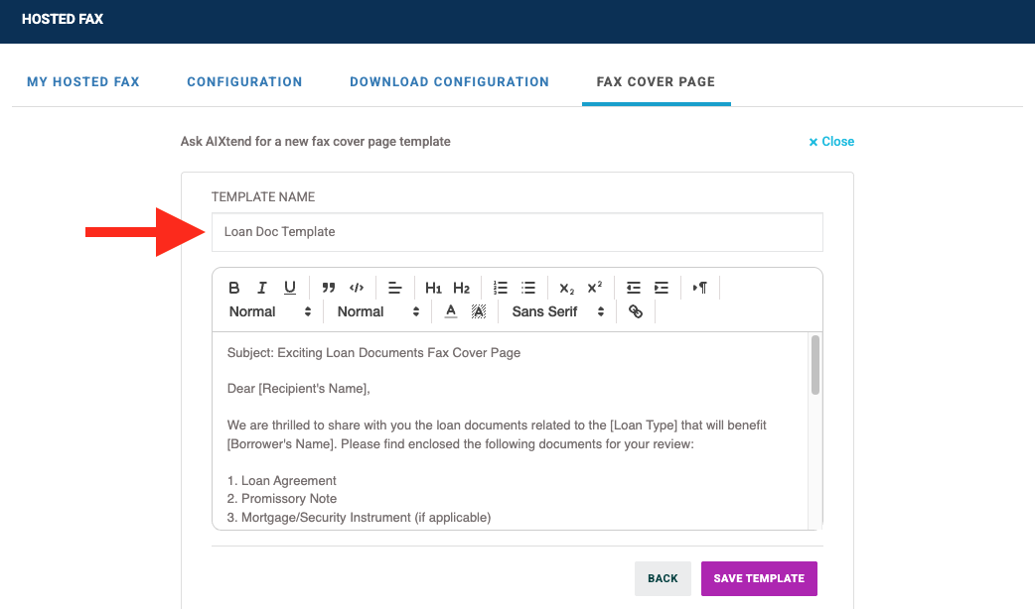
Task: Apply superscript formatting
Action: tap(593, 288)
